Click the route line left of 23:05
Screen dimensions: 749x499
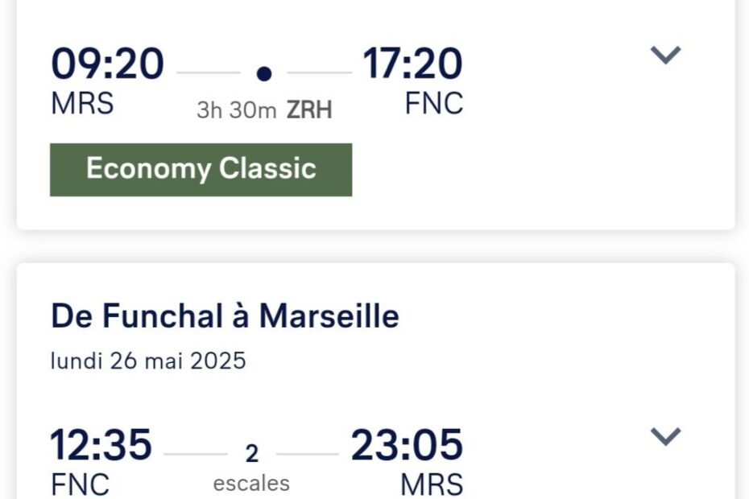click(x=307, y=454)
